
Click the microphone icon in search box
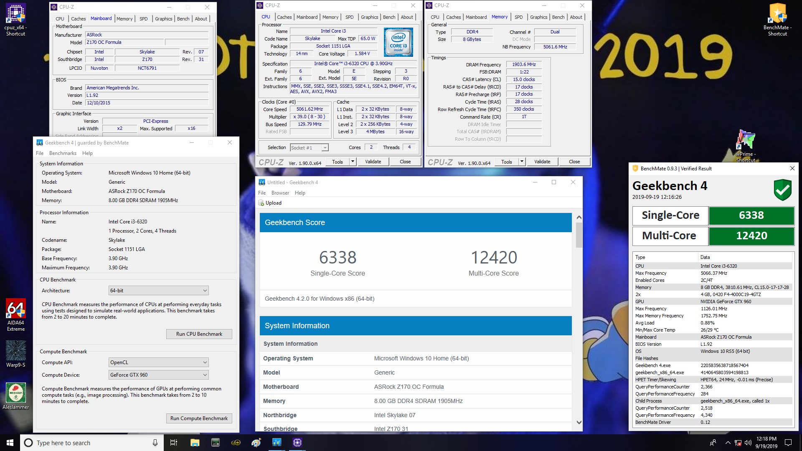click(x=155, y=443)
